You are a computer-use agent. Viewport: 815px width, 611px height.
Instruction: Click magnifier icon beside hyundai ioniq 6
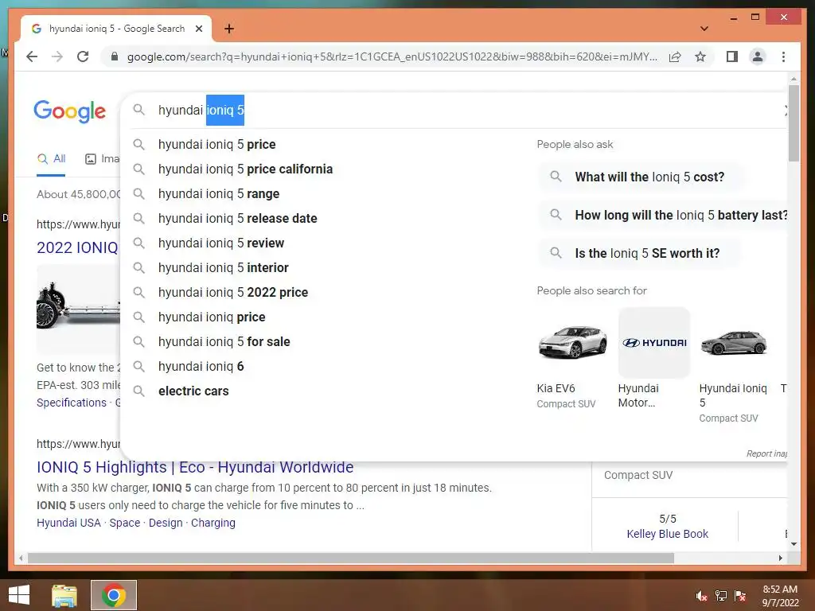pyautogui.click(x=138, y=366)
